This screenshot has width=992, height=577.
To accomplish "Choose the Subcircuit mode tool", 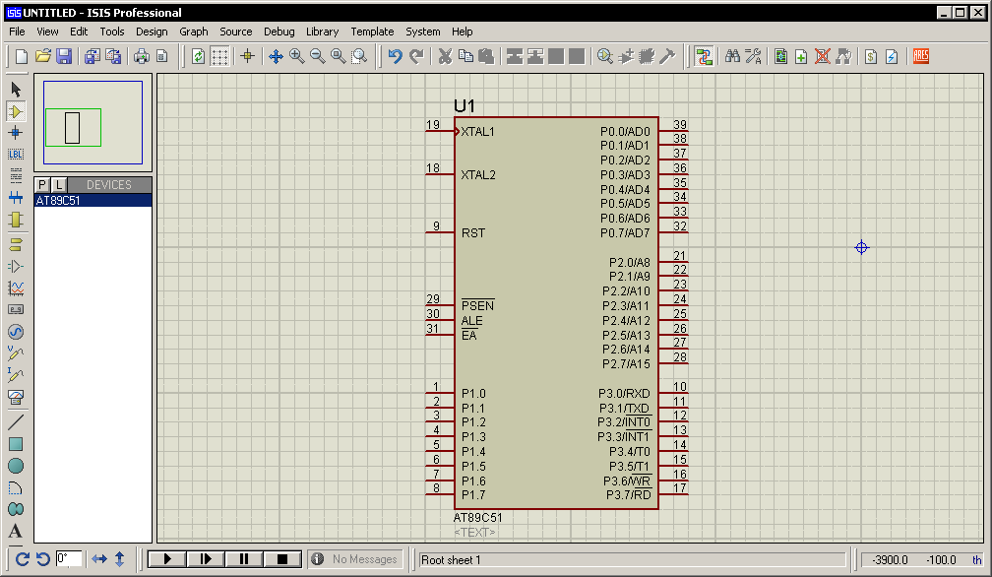I will click(x=16, y=220).
